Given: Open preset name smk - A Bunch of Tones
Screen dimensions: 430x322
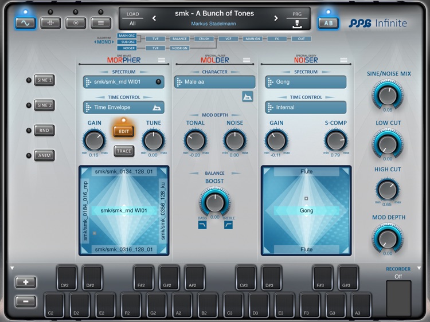Looking at the screenshot, I should pyautogui.click(x=214, y=13).
